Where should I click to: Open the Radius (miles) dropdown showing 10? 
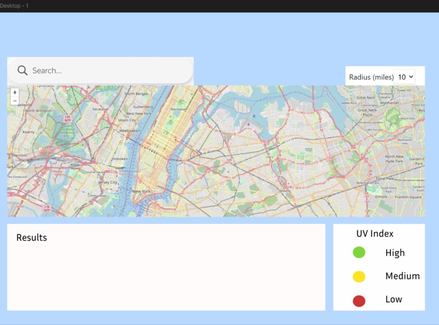[x=404, y=77]
